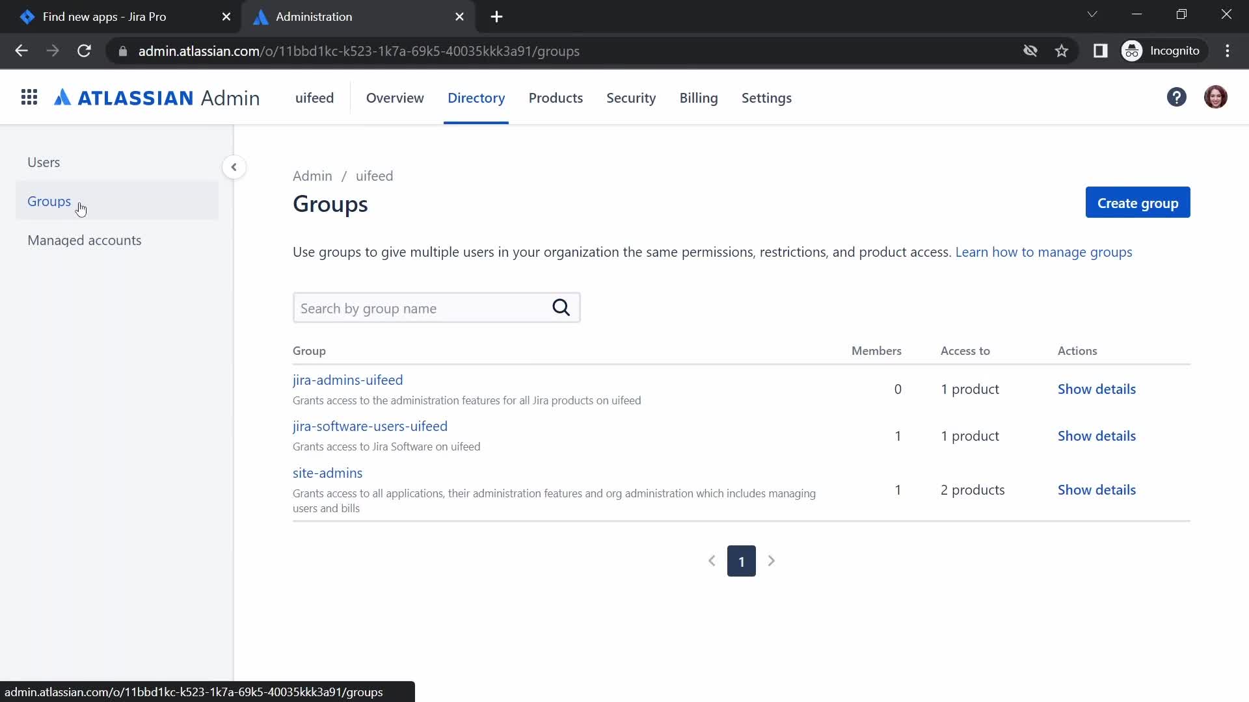Click the browser forward arrow
1249x702 pixels.
pyautogui.click(x=53, y=51)
